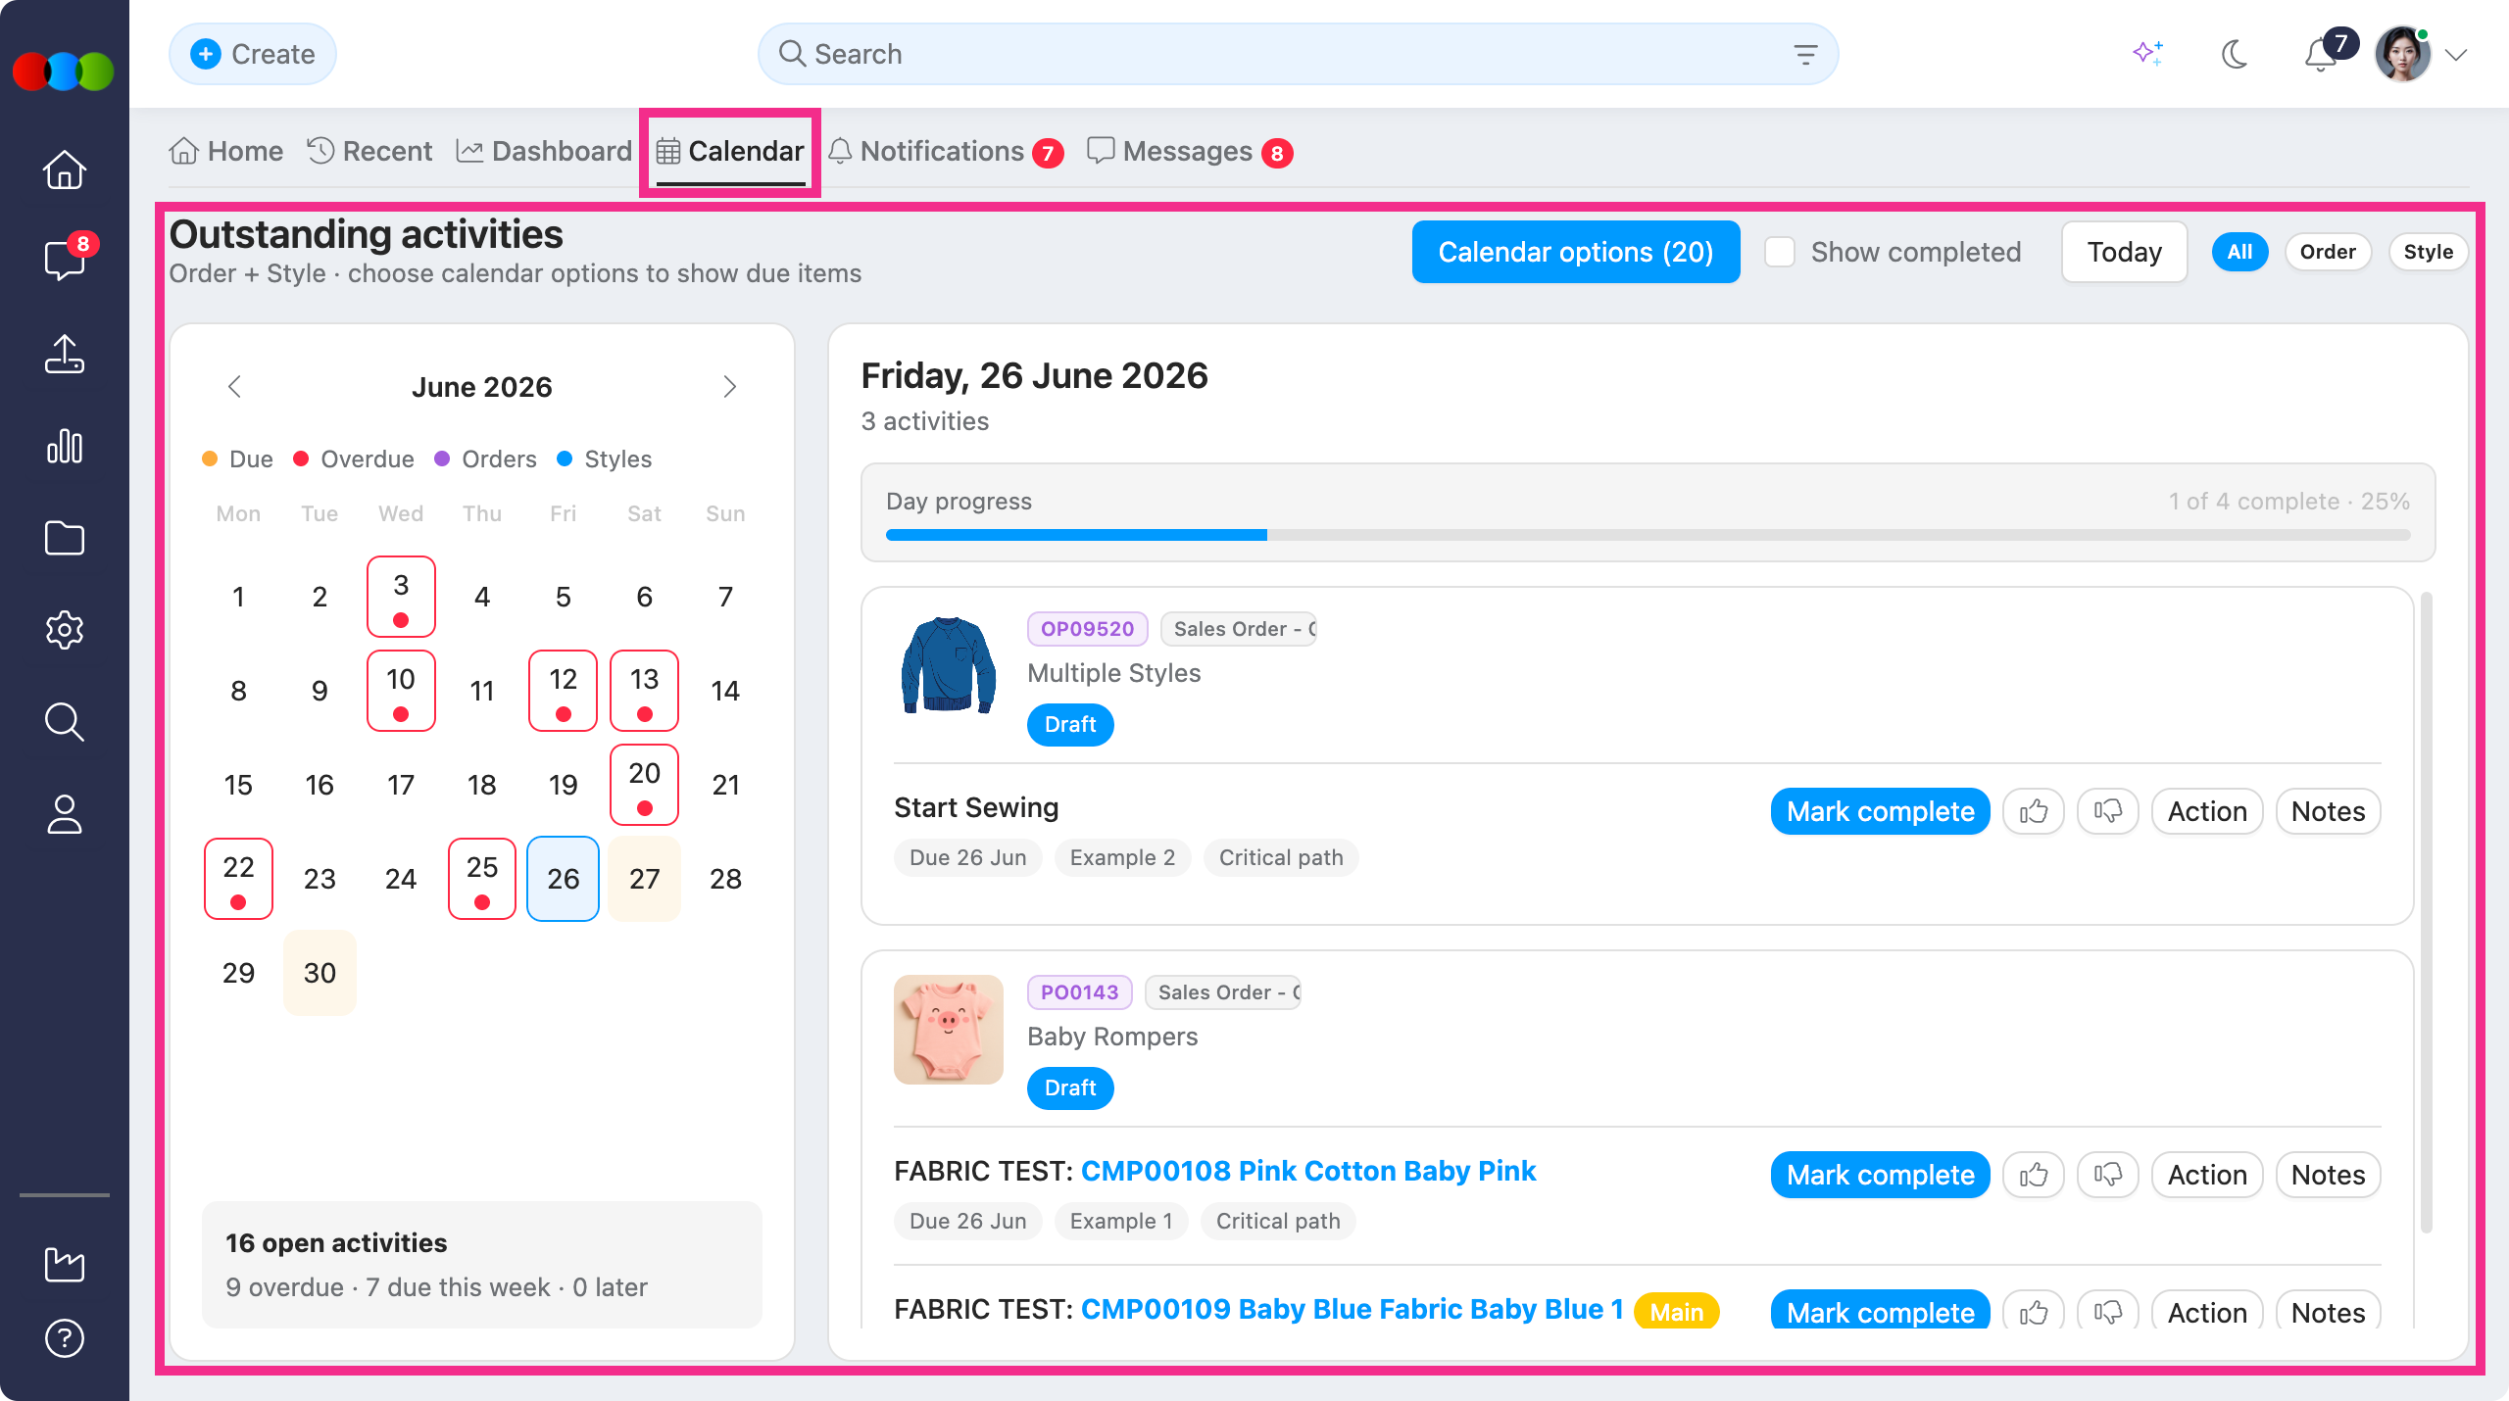Click the bell notifications icon in header

pos(2321,55)
